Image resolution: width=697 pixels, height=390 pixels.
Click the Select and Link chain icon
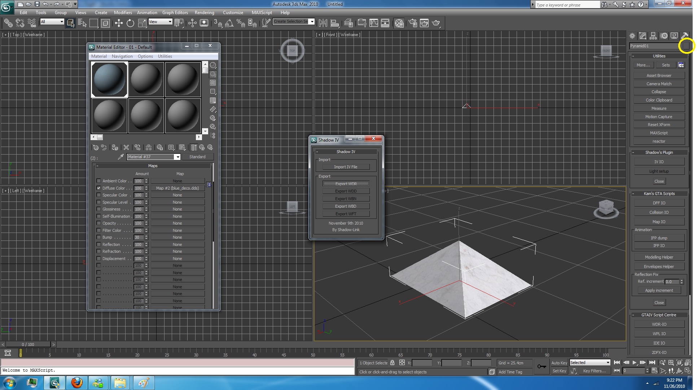(8, 23)
